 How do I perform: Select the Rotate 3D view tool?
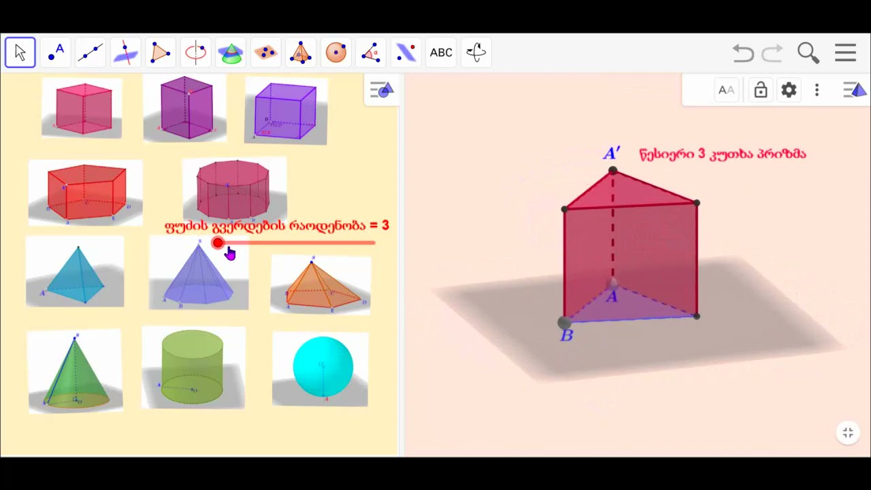click(x=476, y=52)
